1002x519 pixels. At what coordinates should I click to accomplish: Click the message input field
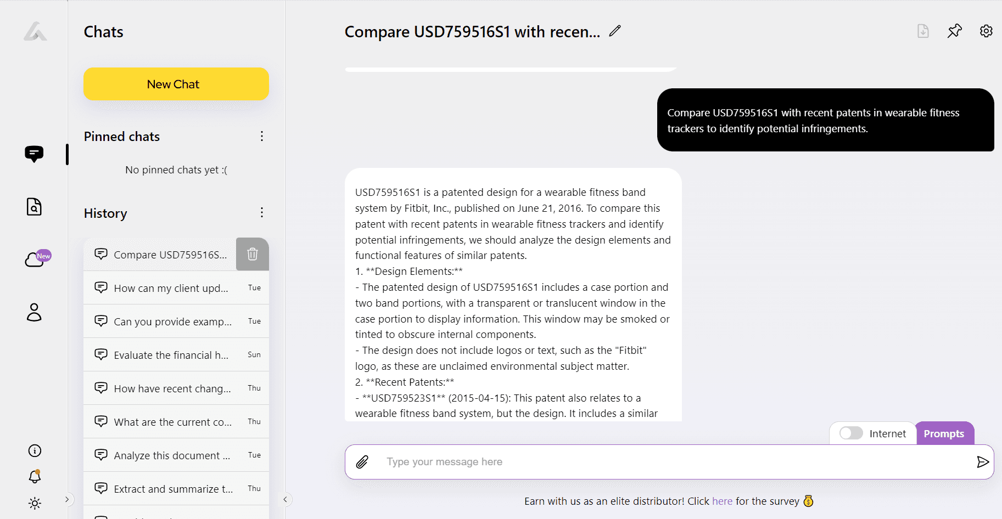coord(669,462)
